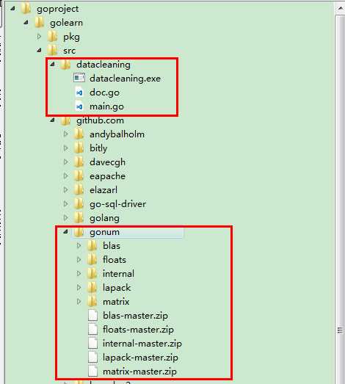Expand the pkg folder arrow
The image size is (345, 384).
click(x=39, y=37)
